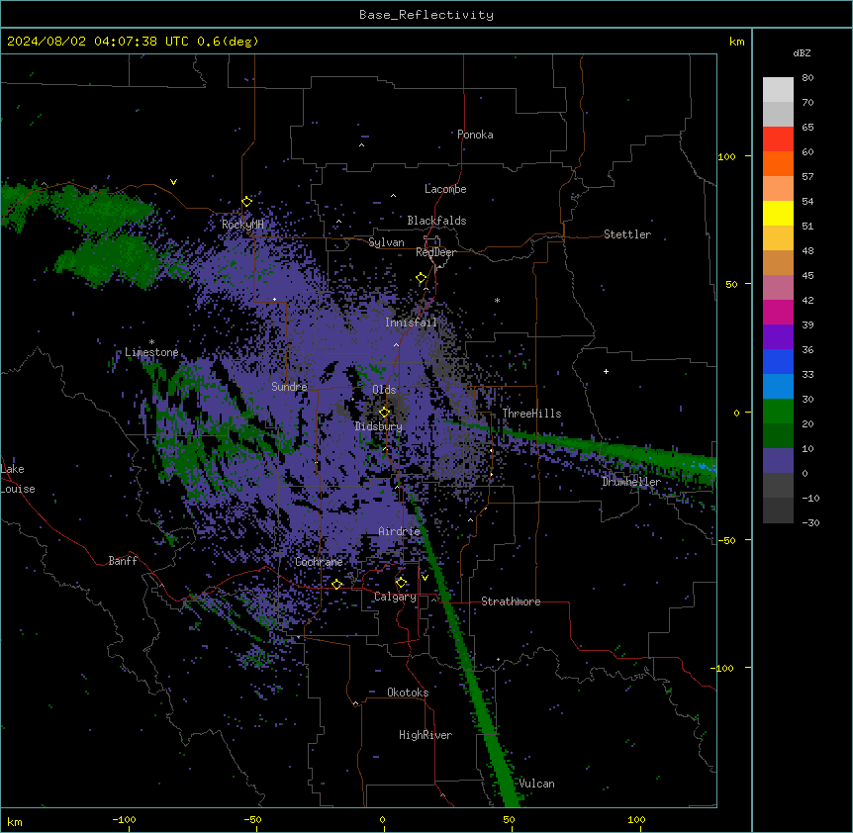Click the Sundre town label

[289, 387]
